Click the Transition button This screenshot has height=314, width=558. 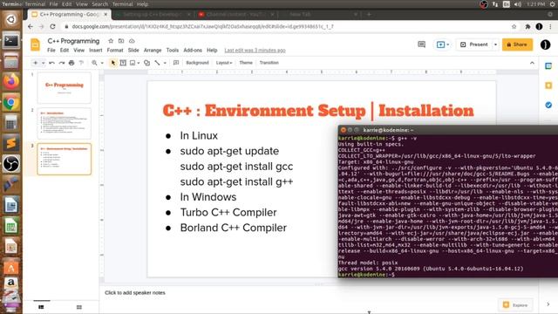tap(269, 63)
